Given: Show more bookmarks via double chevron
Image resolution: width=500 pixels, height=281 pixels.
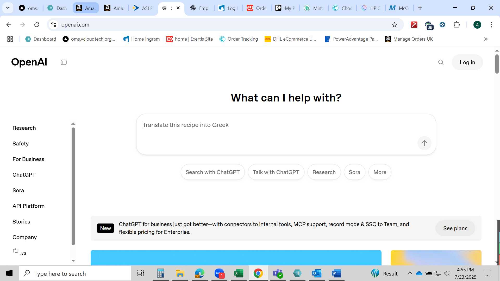Looking at the screenshot, I should coord(486,39).
